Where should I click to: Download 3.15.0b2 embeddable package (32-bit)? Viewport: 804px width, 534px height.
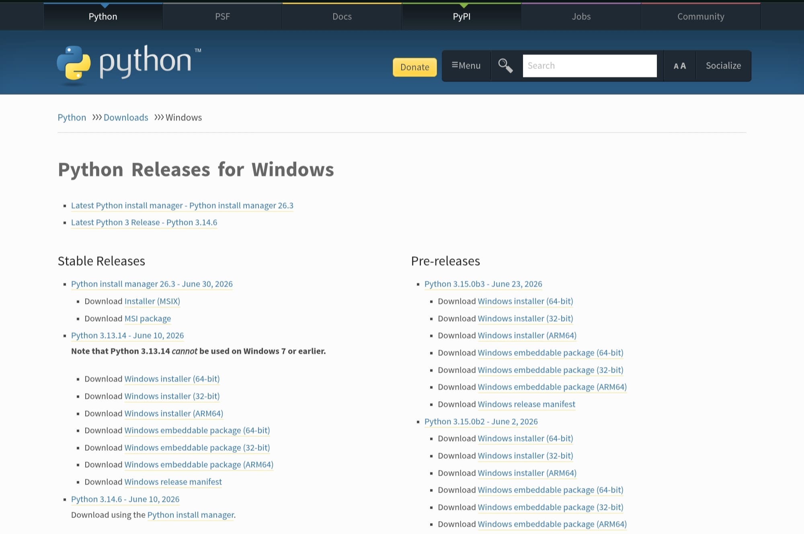click(x=550, y=507)
